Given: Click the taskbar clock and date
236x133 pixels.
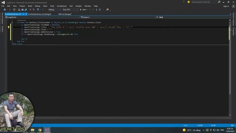Looking at the screenshot, I should point(230,130).
